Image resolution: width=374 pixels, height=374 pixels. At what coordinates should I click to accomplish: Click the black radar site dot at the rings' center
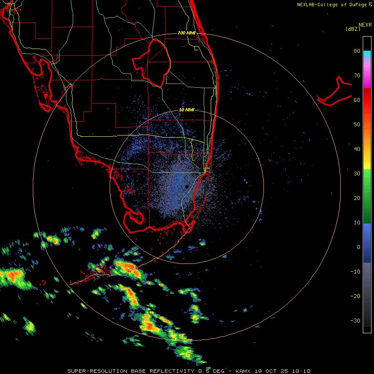point(187,187)
